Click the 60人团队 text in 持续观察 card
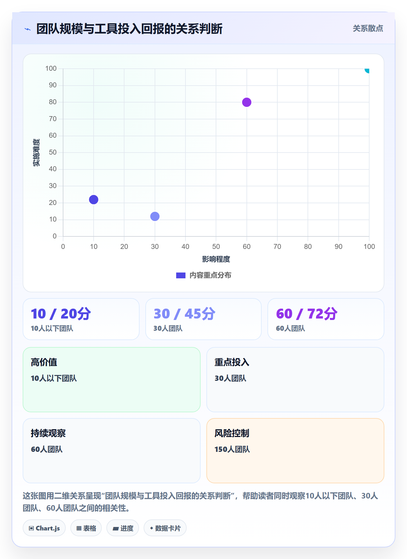The image size is (407, 559). [47, 449]
